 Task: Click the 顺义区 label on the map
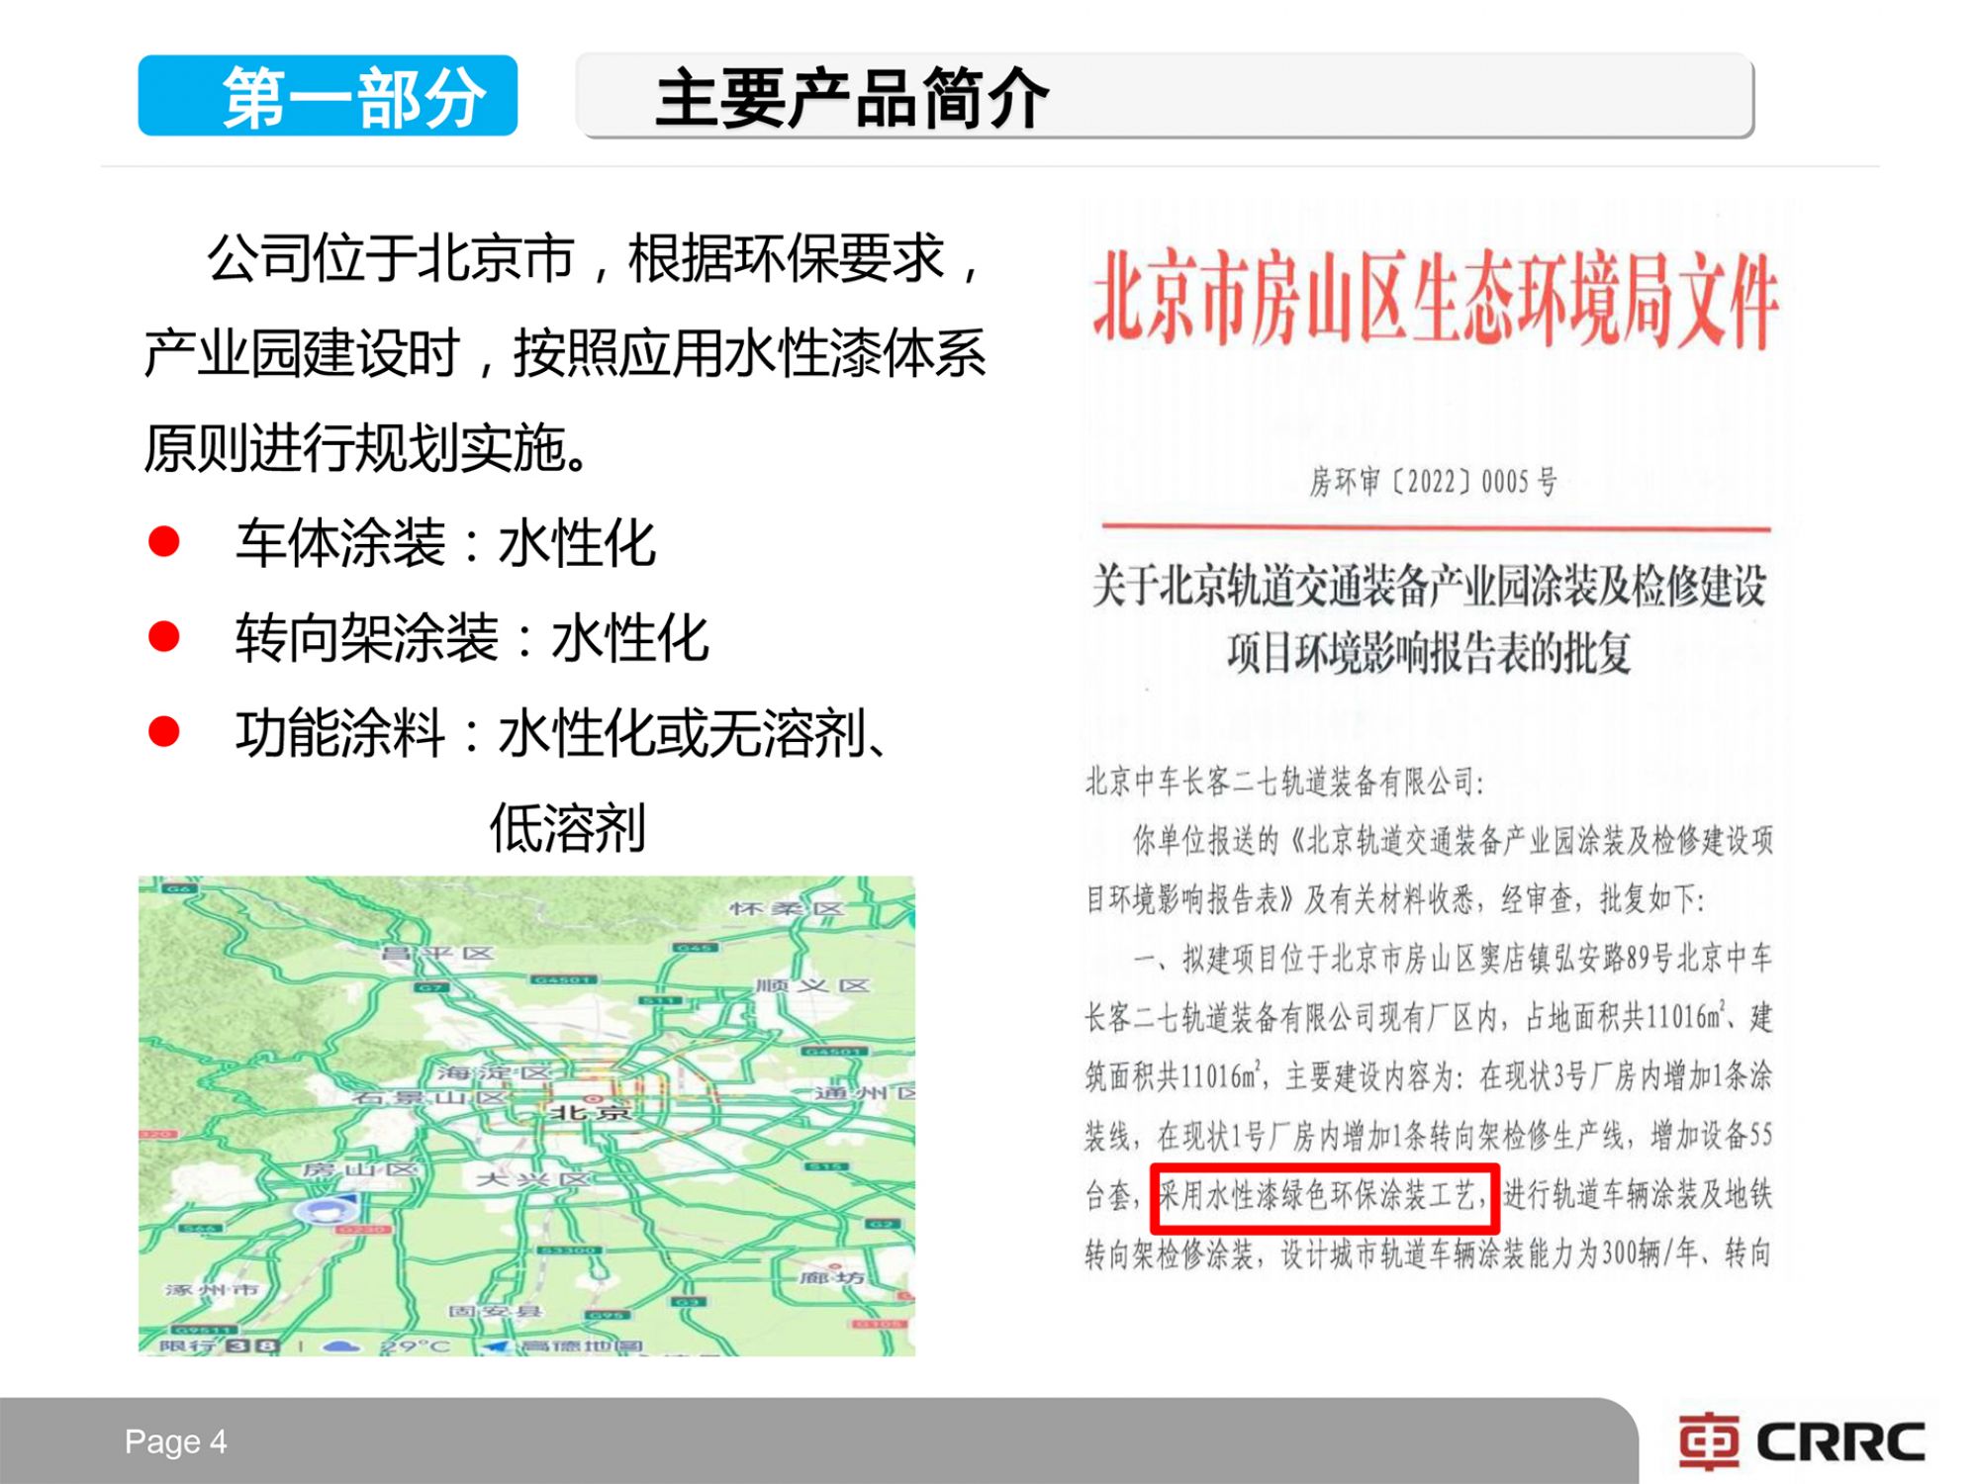(813, 986)
